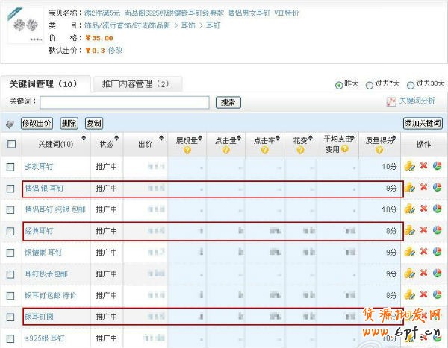Delete the 情侣 银 耳钉 keyword via red X
The image size is (448, 348).
click(423, 188)
